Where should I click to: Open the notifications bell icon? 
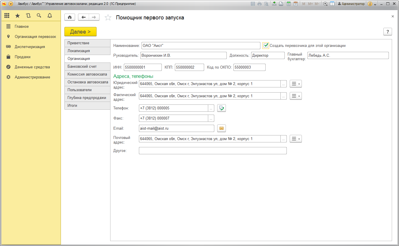pos(50,16)
